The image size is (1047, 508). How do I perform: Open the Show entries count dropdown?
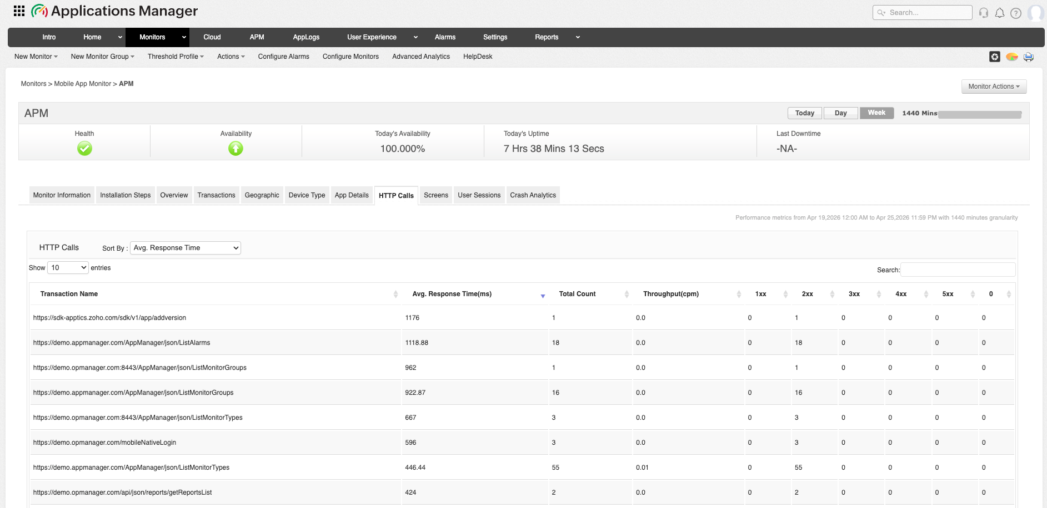(68, 268)
